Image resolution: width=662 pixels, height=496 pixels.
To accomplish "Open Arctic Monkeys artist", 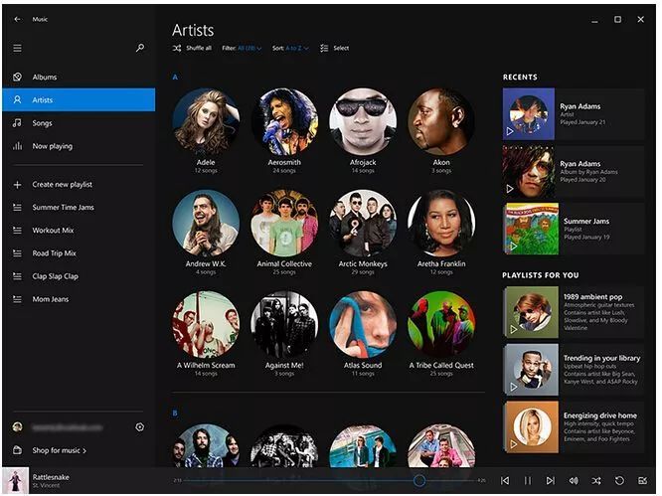I will [363, 224].
